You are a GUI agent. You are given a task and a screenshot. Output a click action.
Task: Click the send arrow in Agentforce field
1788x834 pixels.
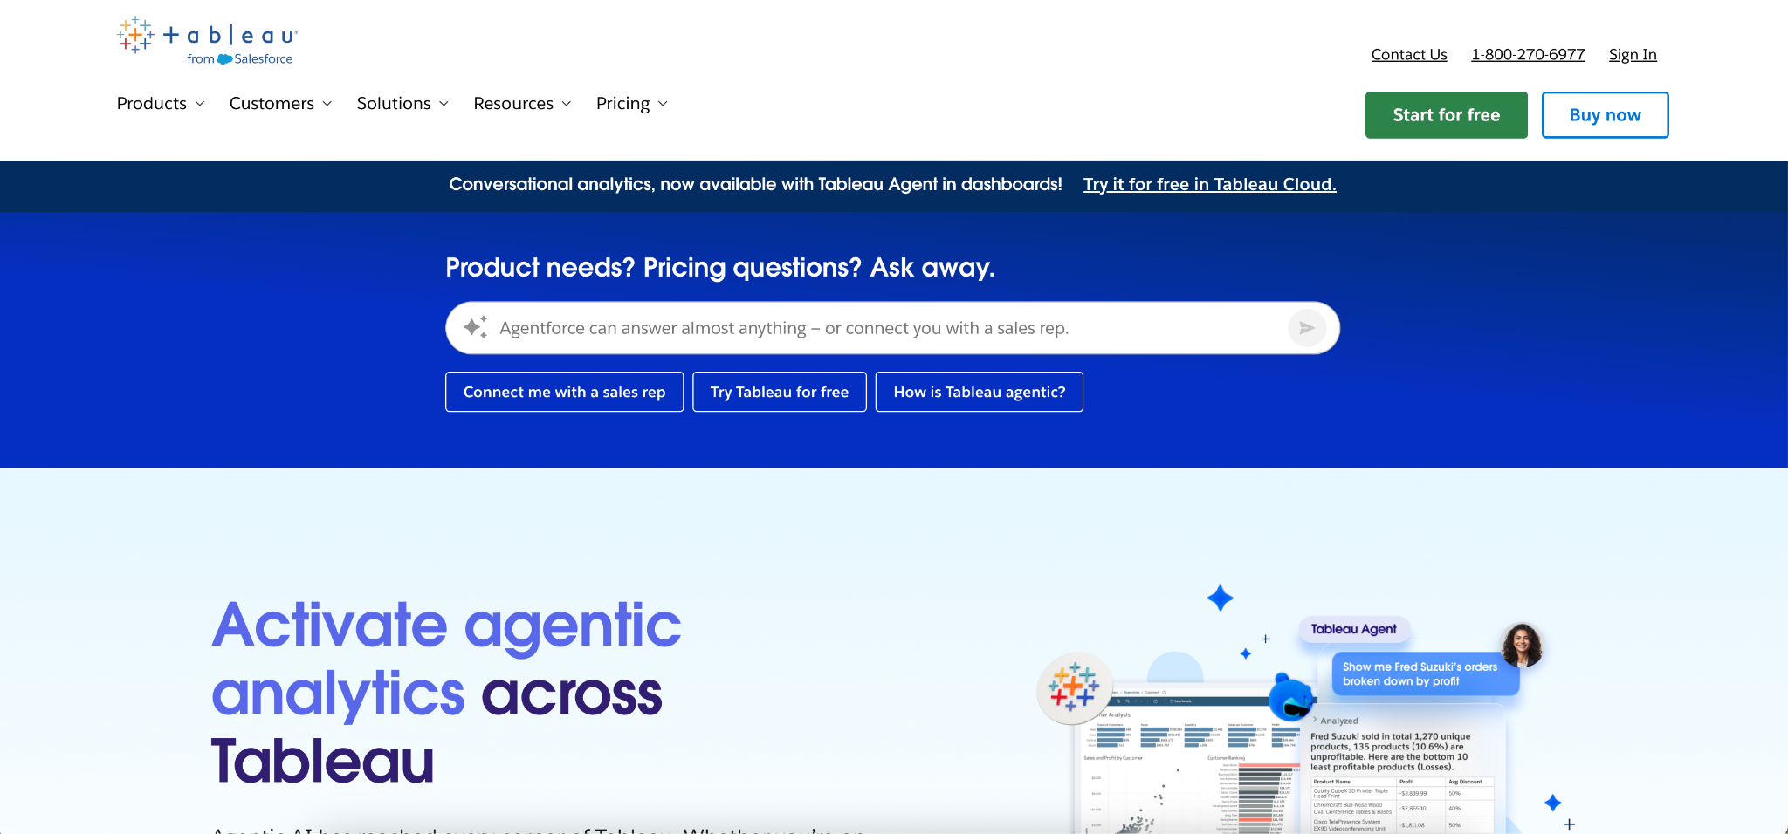pos(1307,328)
